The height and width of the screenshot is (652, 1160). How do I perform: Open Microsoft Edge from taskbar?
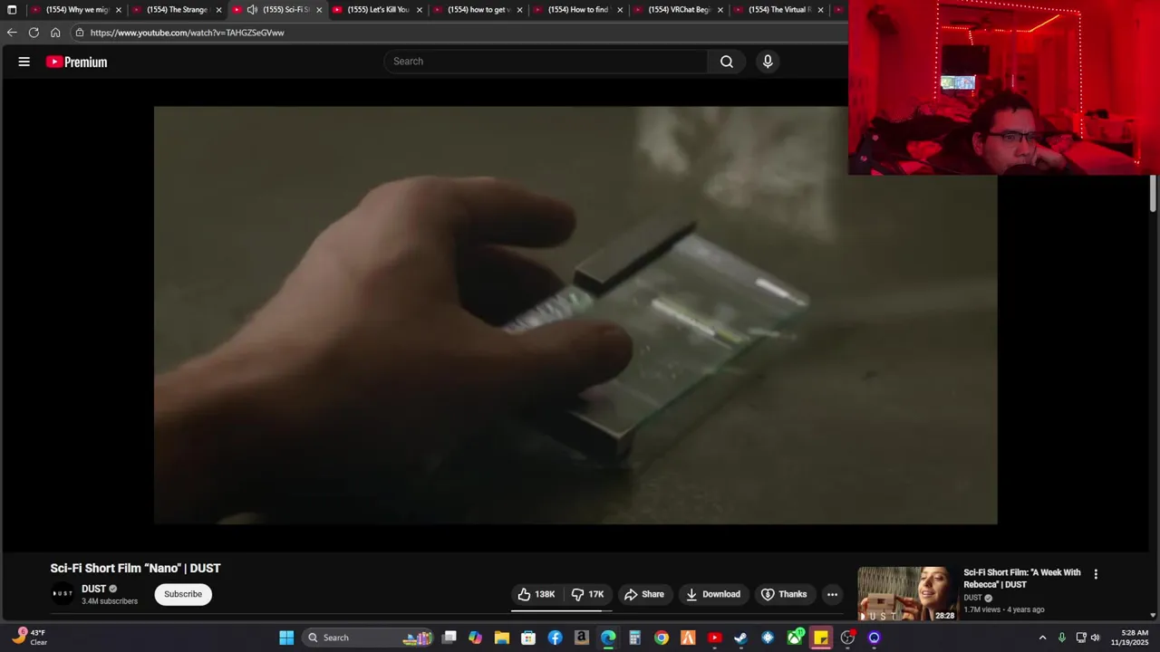click(x=608, y=638)
